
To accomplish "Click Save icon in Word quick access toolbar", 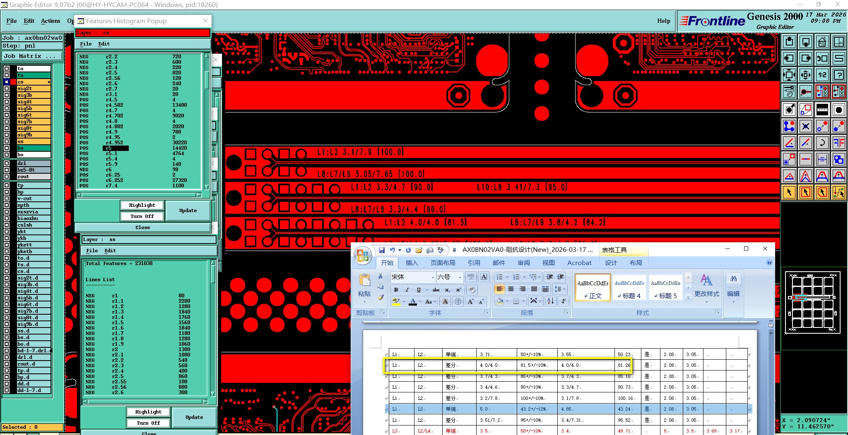I will click(x=382, y=250).
